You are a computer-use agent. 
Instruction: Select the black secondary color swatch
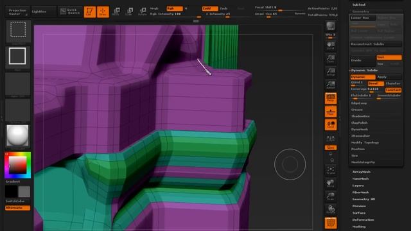click(x=11, y=192)
